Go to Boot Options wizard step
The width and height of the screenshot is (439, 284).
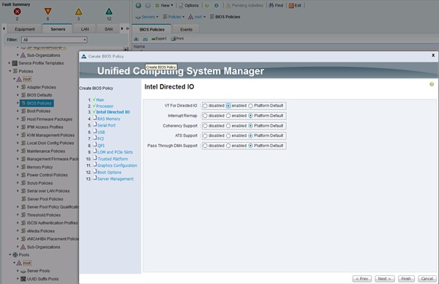[x=110, y=172]
